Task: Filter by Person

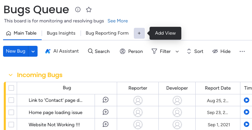Action: [131, 51]
